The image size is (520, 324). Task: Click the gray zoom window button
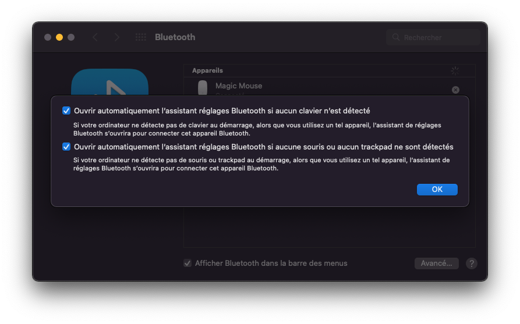click(71, 37)
